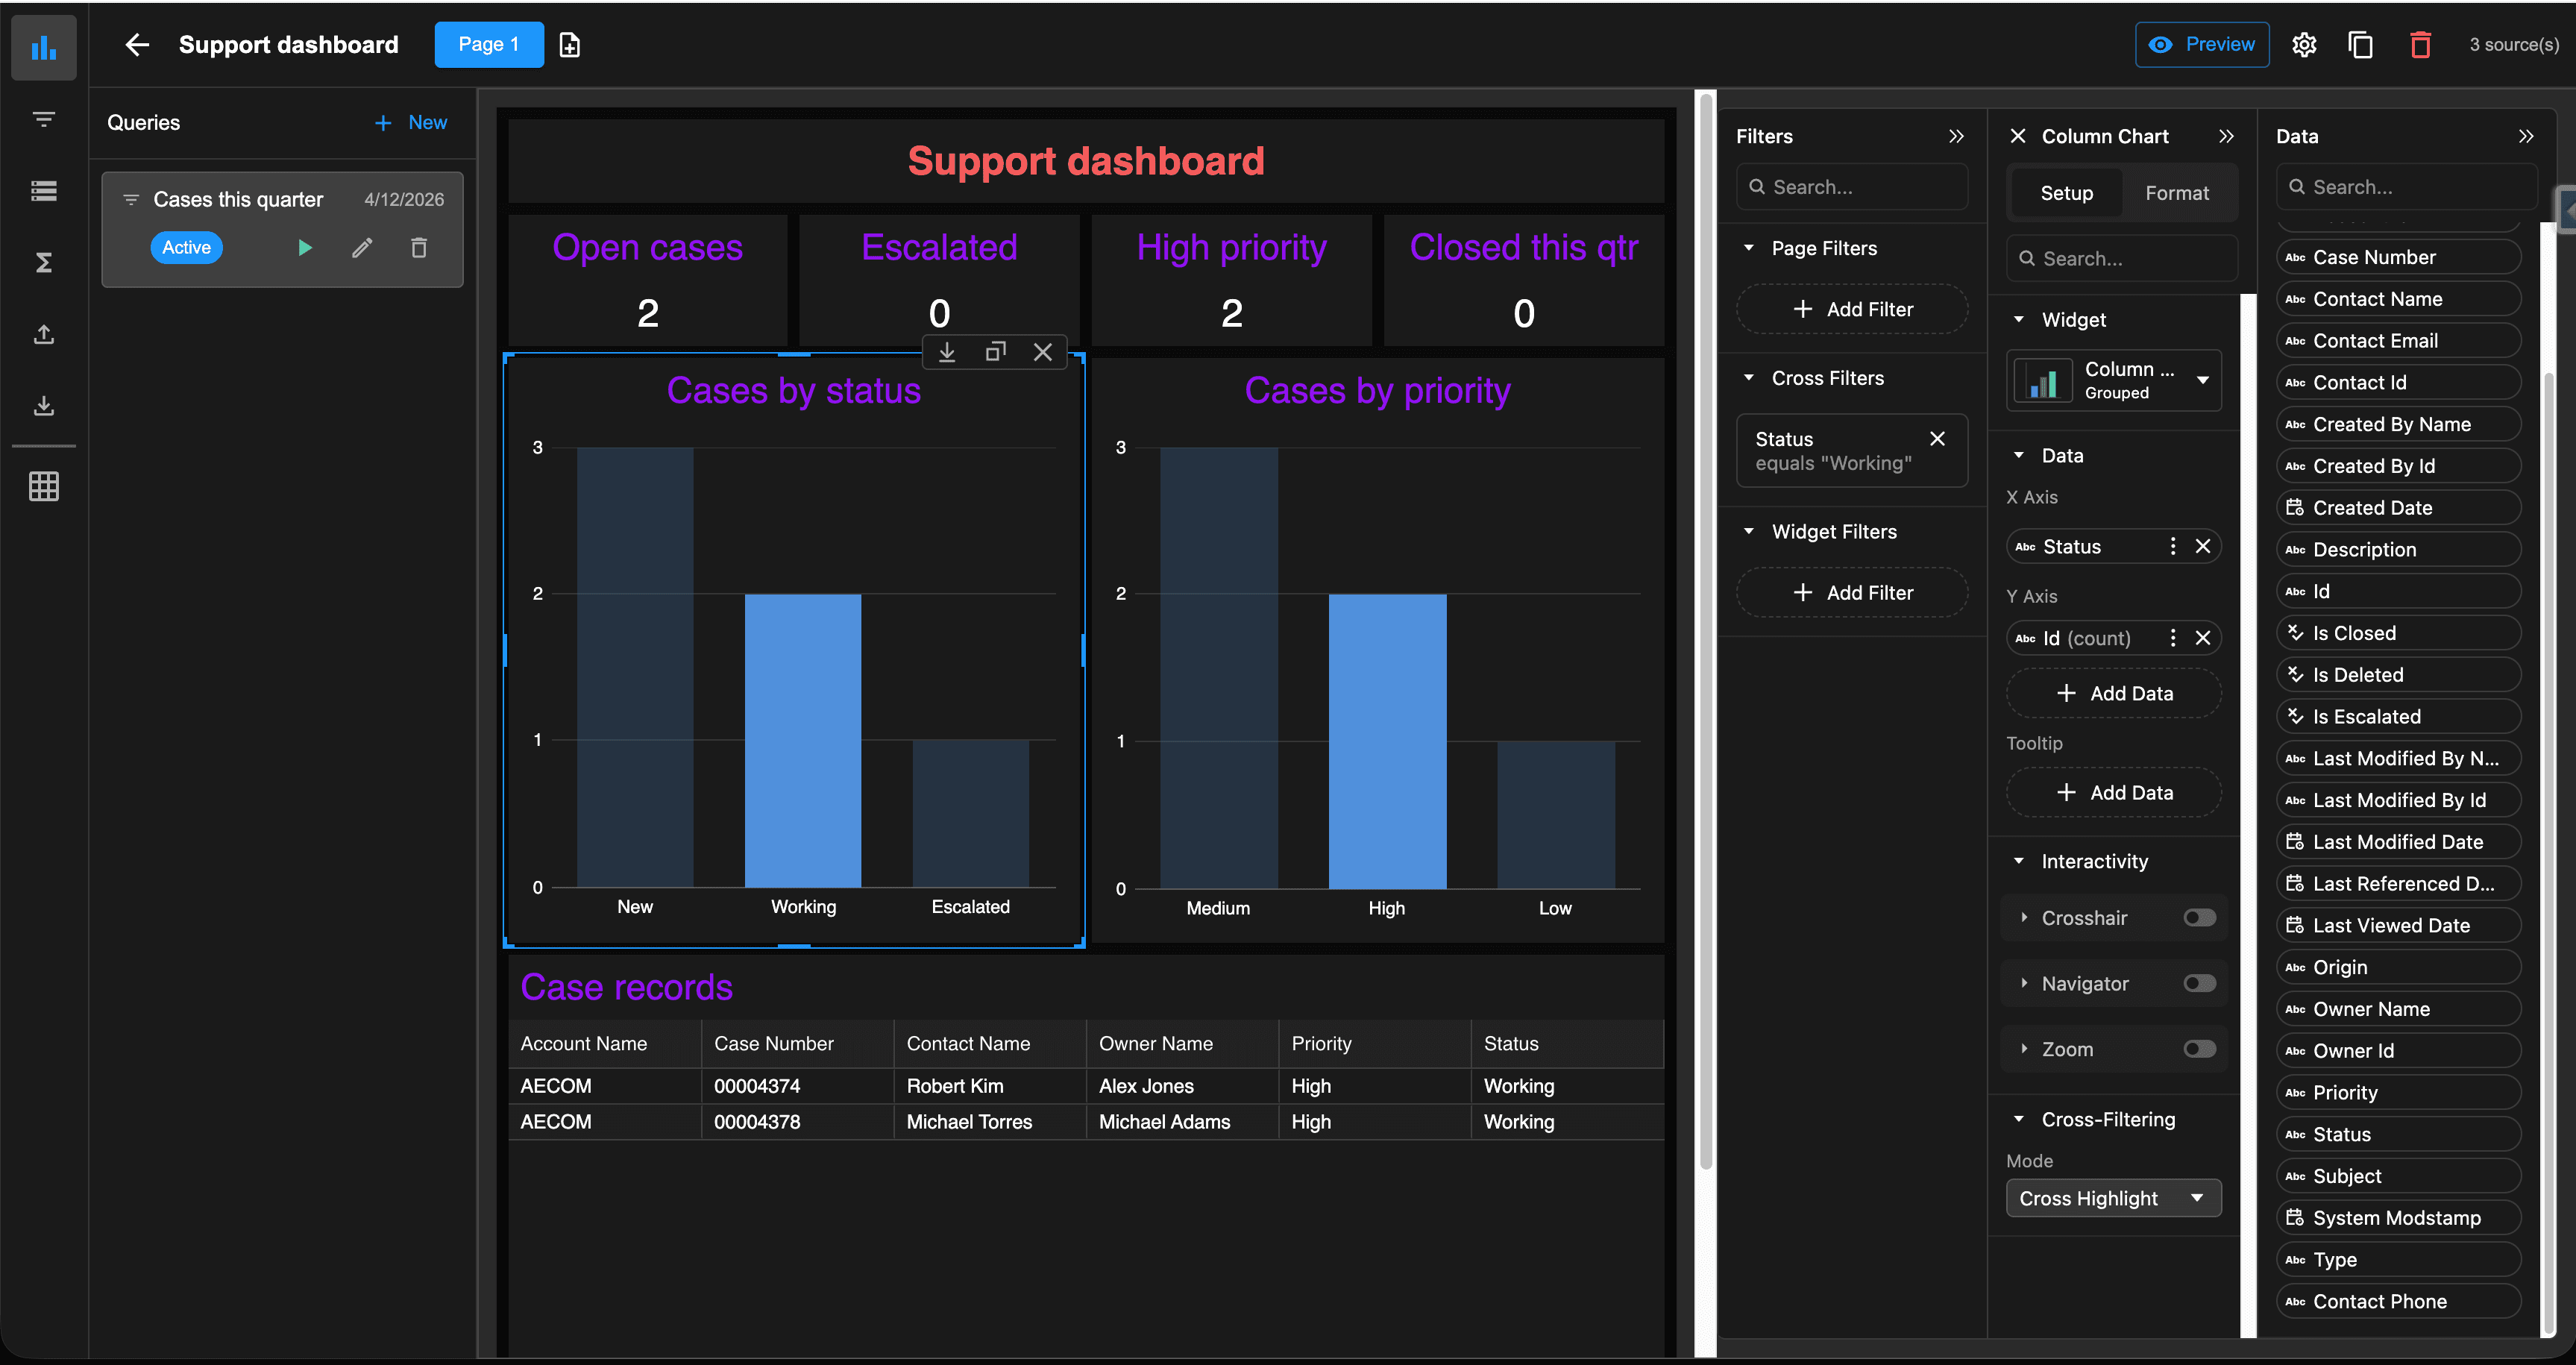This screenshot has height=1365, width=2576.
Task: Select the Page 1 tab
Action: tap(488, 45)
